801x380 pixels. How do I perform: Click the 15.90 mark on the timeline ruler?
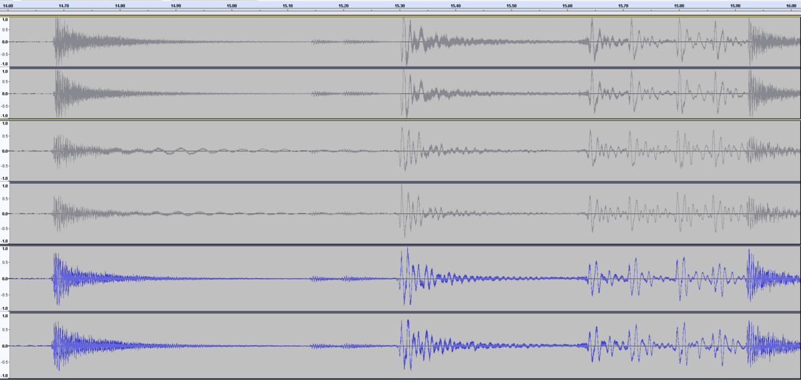pyautogui.click(x=735, y=7)
